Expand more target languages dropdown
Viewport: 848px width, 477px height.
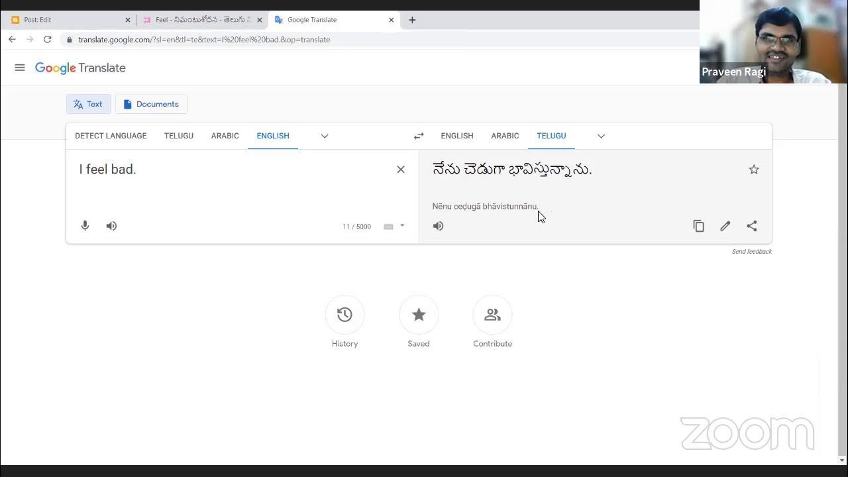(601, 136)
